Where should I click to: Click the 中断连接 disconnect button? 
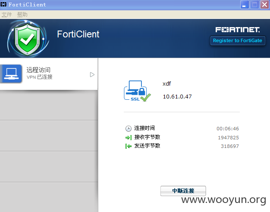tap(183, 191)
